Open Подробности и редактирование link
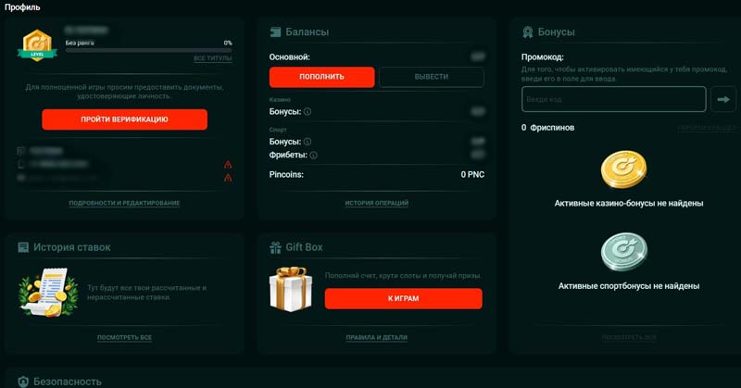Screen dimensions: 741x388 click(x=124, y=203)
